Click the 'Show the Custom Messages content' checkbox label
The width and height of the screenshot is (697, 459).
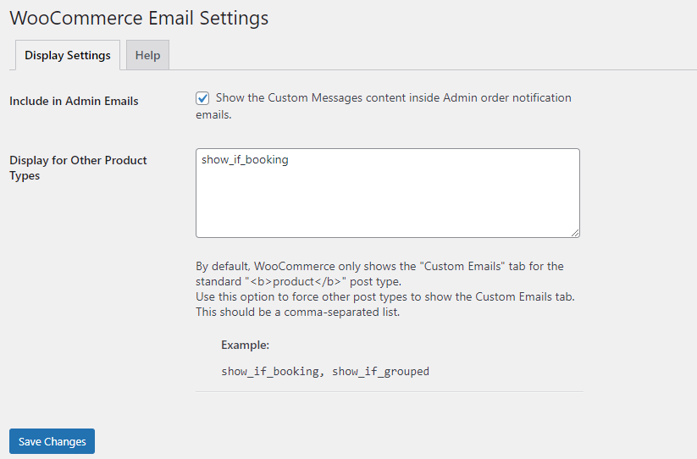(393, 98)
